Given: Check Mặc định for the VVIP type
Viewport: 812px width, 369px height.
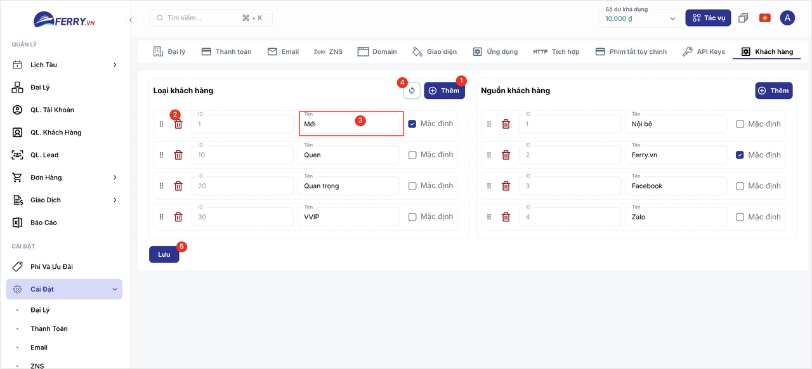Looking at the screenshot, I should (412, 217).
